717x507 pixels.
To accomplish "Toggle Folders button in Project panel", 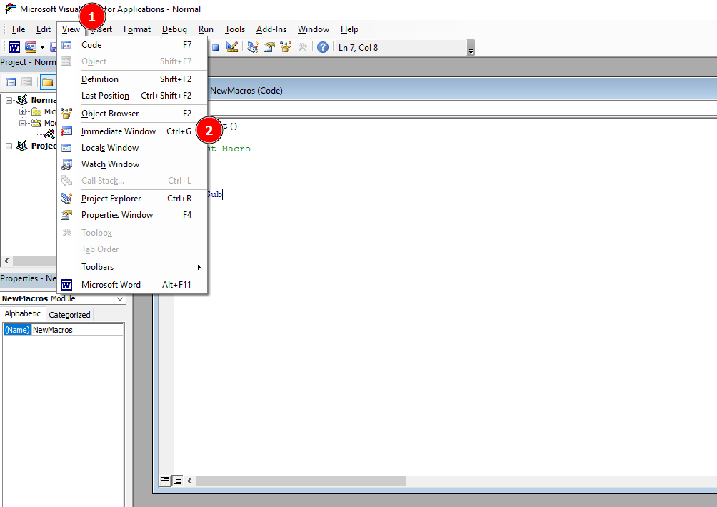I will [x=47, y=82].
